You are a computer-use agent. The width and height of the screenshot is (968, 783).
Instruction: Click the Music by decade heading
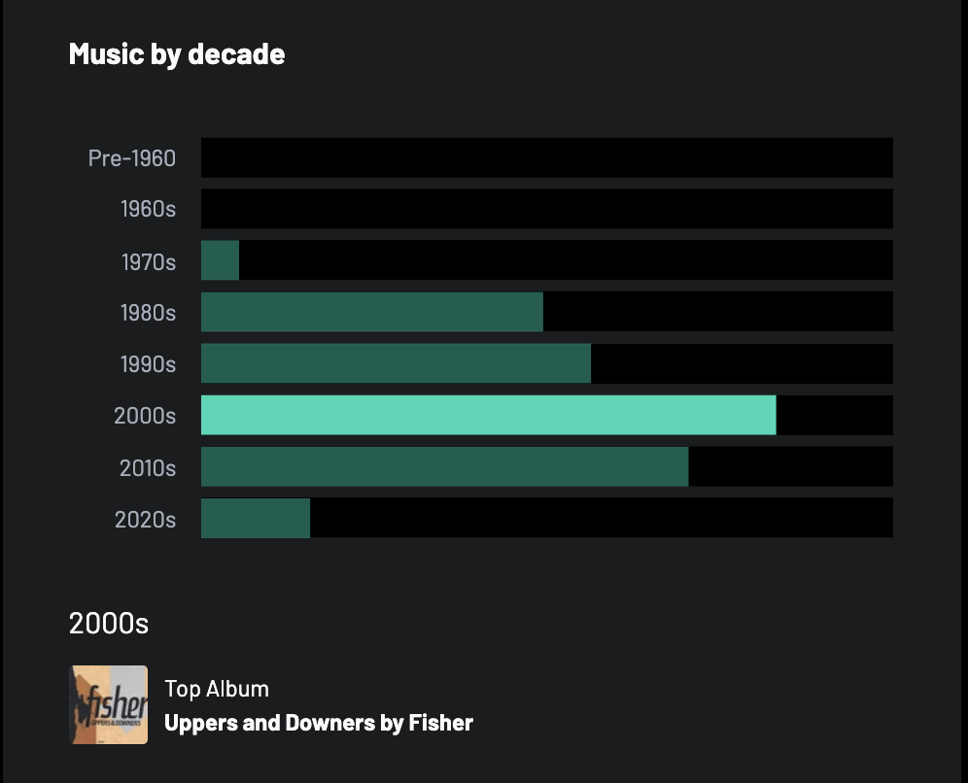[177, 54]
